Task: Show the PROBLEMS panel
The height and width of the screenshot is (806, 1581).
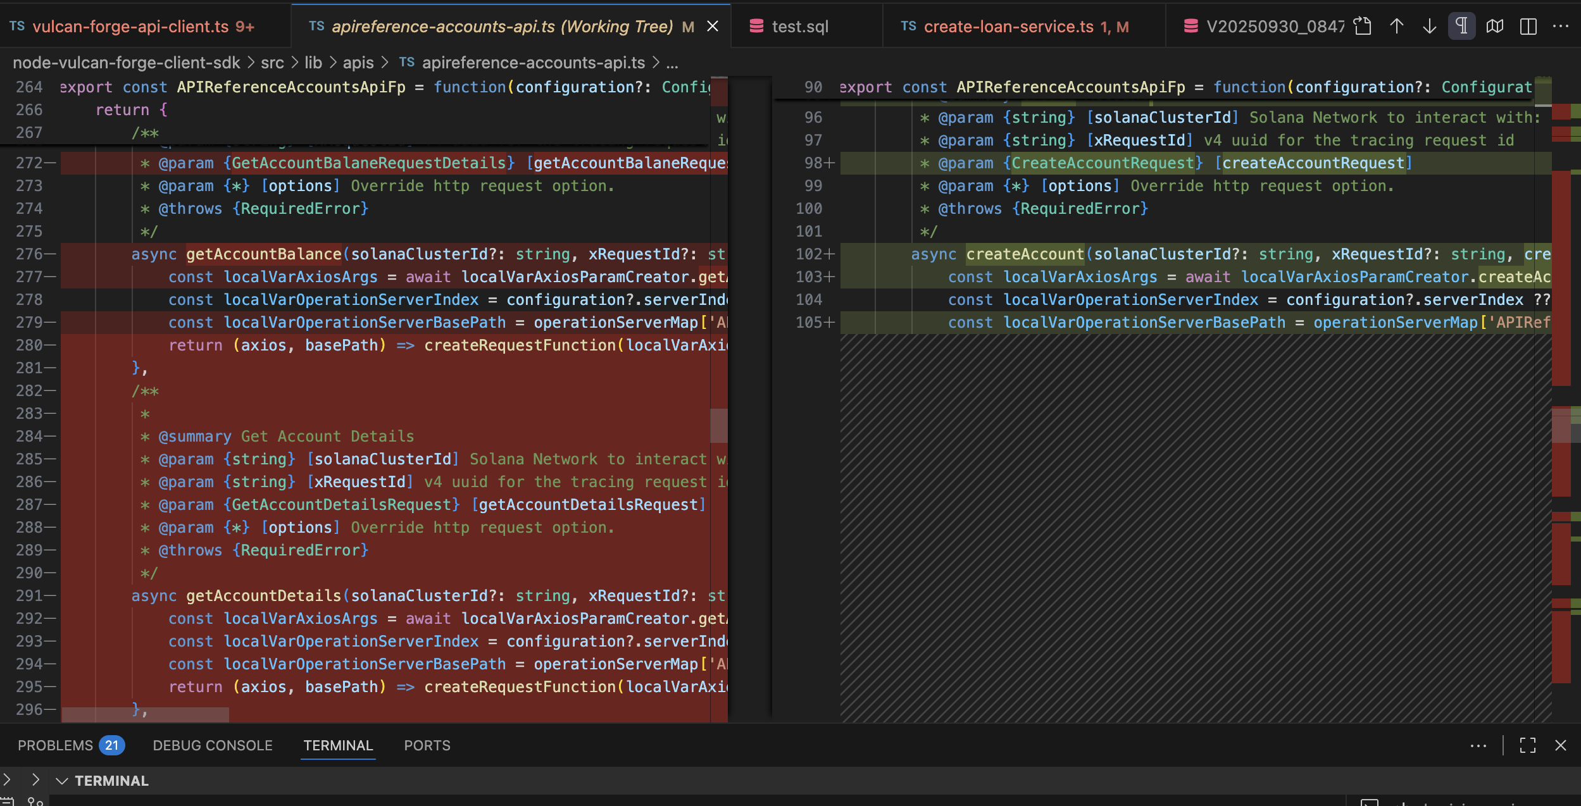Action: point(56,745)
